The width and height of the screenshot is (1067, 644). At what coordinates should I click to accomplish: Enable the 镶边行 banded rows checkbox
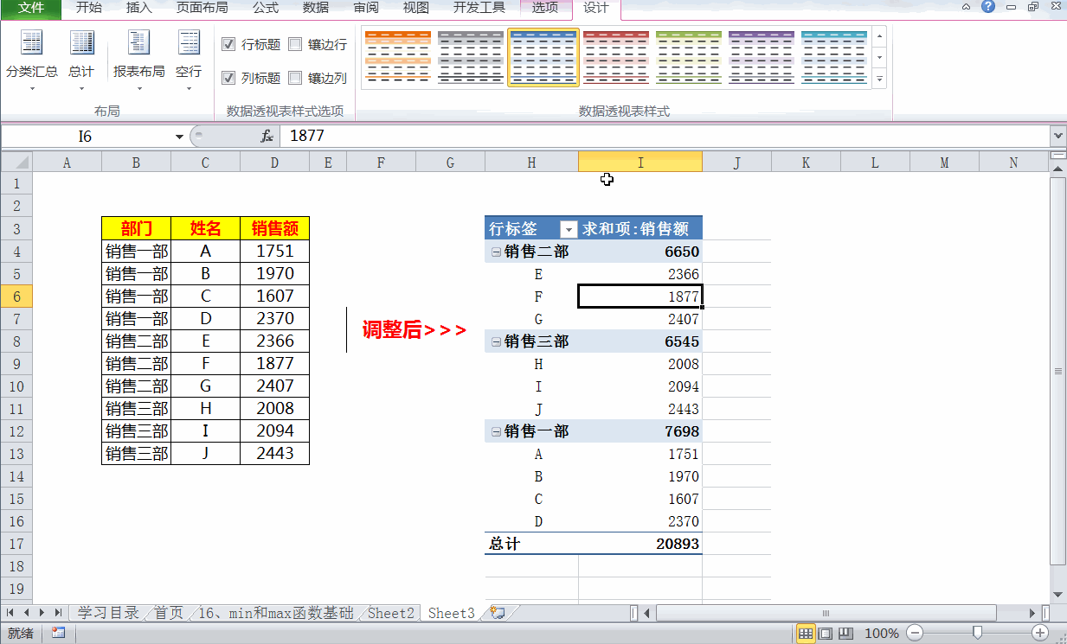click(x=295, y=44)
